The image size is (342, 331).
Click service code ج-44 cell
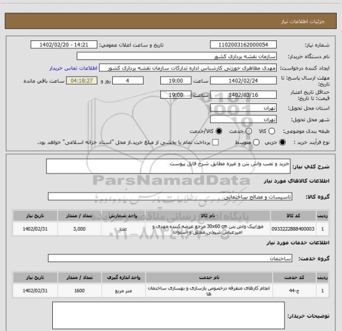(x=294, y=291)
